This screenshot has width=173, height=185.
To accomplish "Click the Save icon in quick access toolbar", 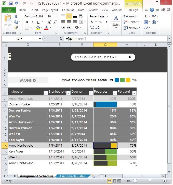I will [11, 4].
